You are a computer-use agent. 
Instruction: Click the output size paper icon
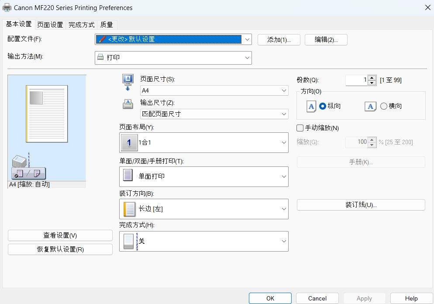[128, 104]
